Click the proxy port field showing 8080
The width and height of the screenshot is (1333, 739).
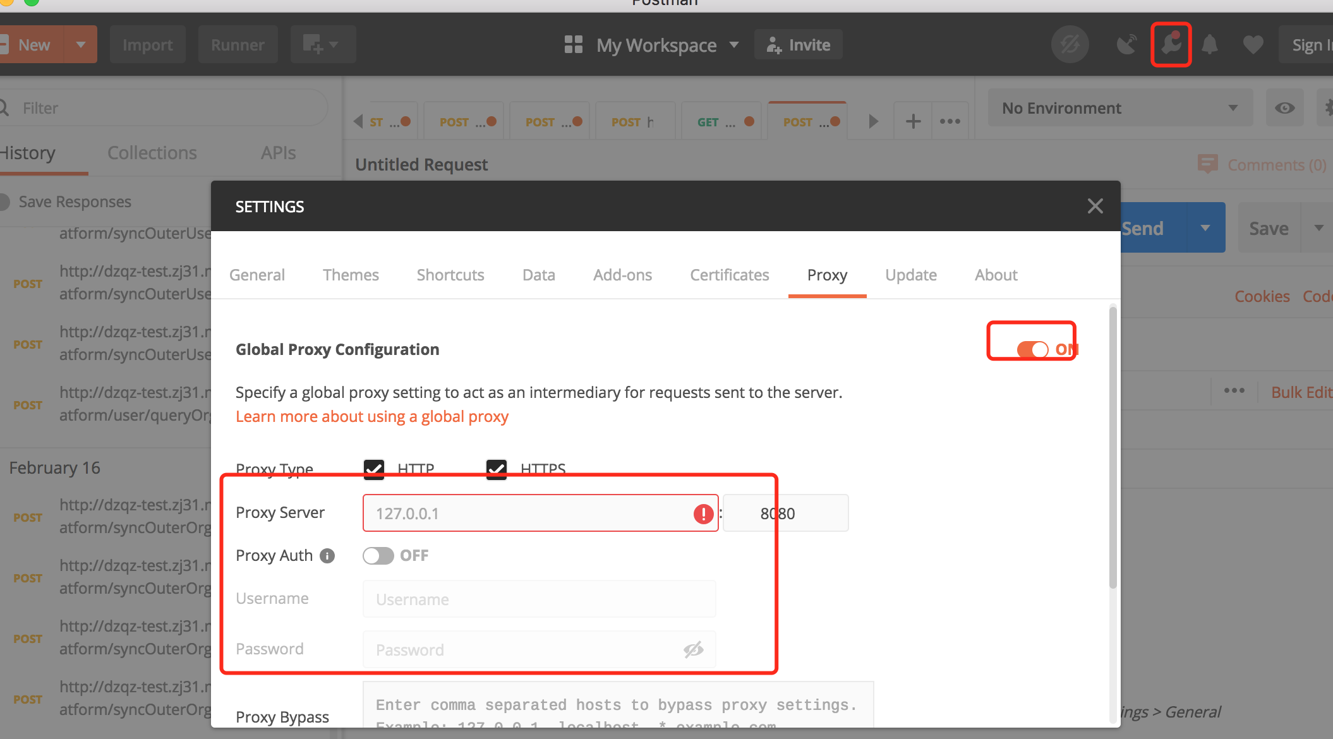[x=785, y=513]
